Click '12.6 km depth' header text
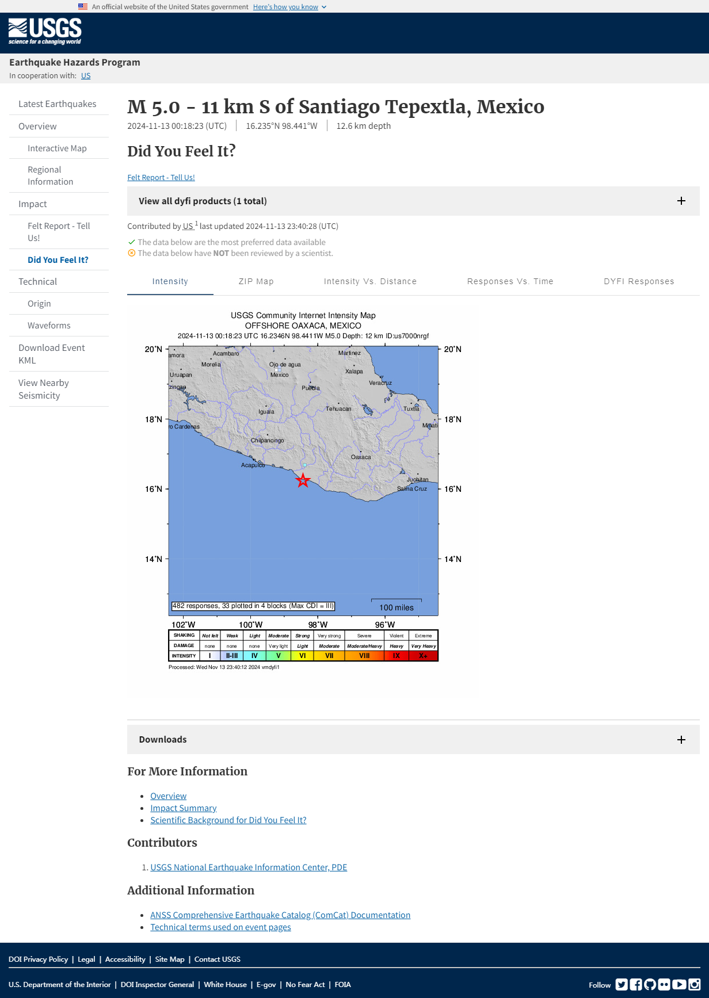This screenshot has width=709, height=998. (x=364, y=126)
